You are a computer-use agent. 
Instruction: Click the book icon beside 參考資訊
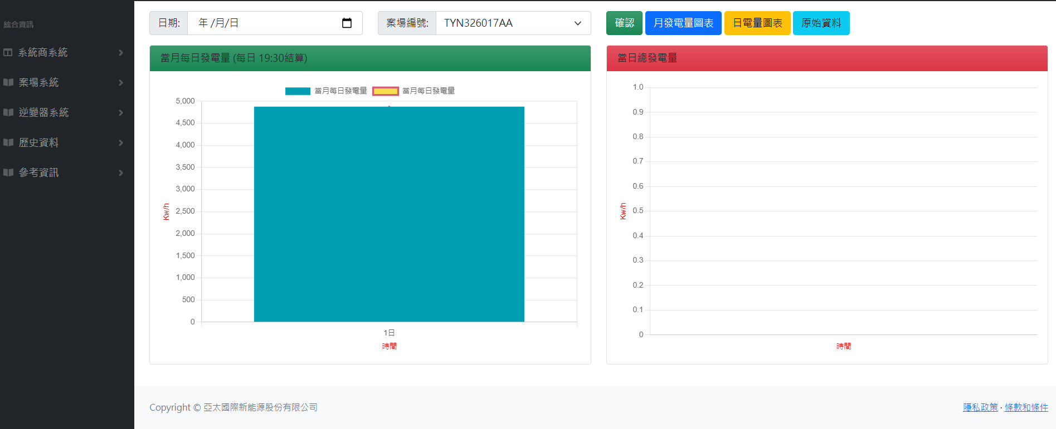8,172
